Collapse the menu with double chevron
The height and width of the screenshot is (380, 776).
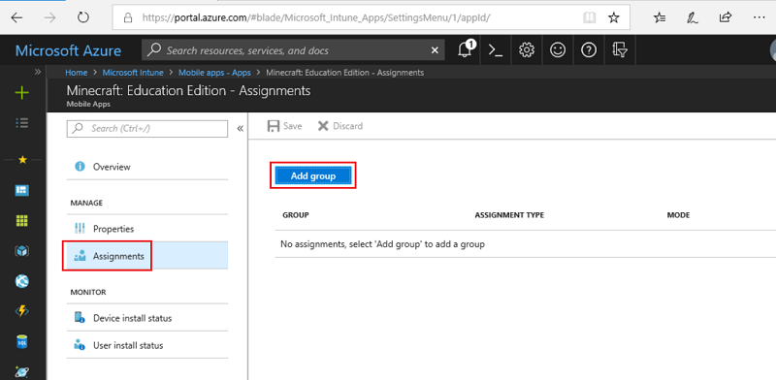tap(240, 129)
